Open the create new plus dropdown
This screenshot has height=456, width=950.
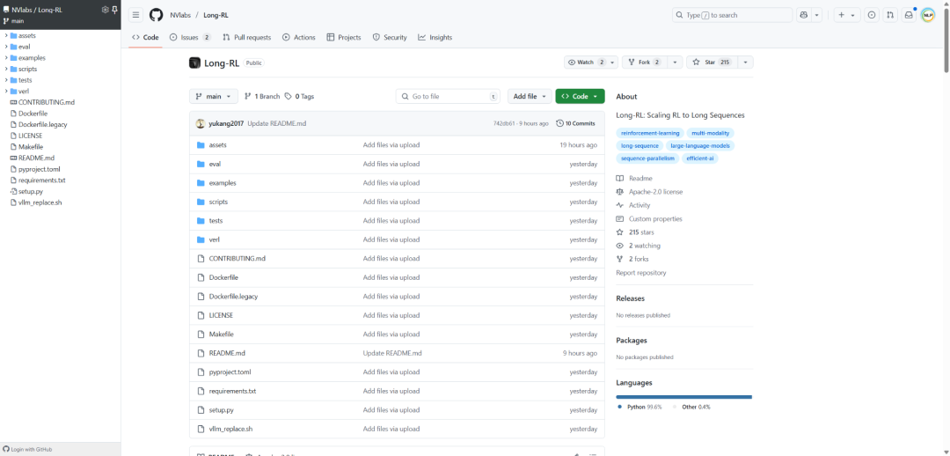coord(847,15)
